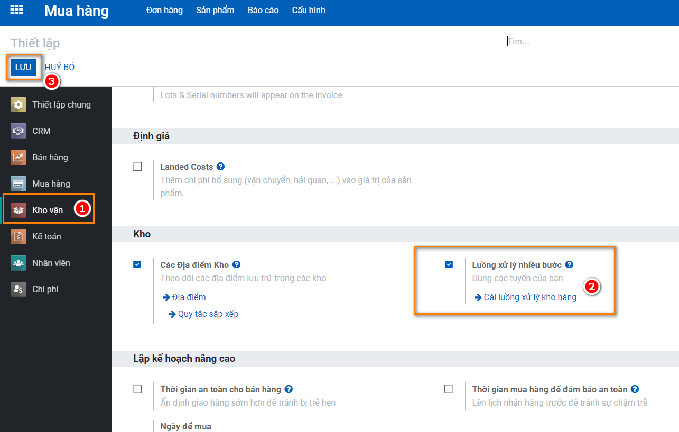Click the Lập kế hoạch nâng cao header
679x432 pixels.
tap(184, 359)
